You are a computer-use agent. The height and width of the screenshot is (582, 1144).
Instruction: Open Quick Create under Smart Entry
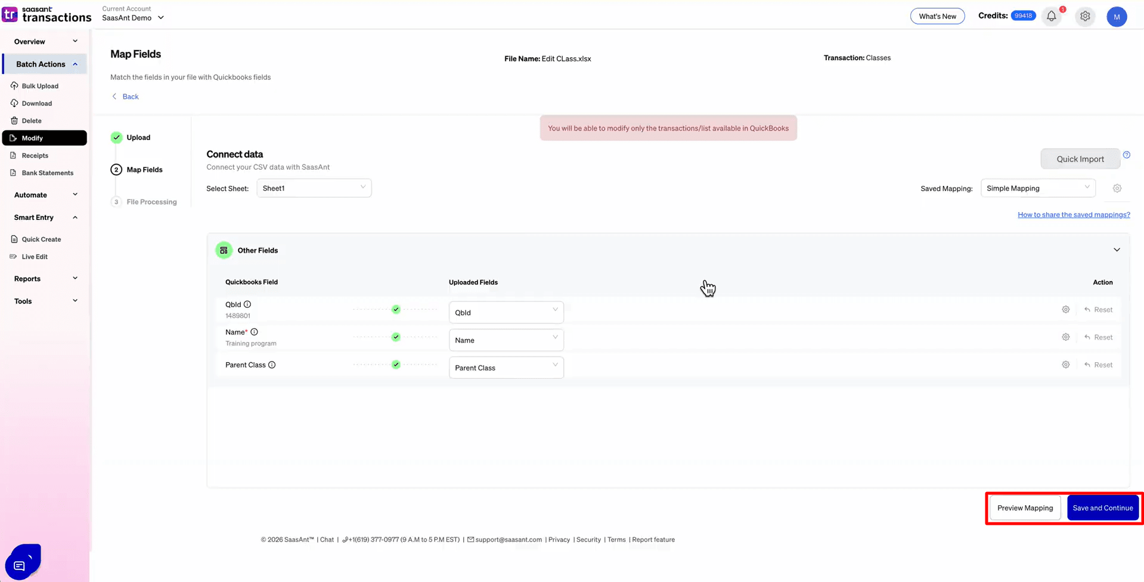pos(41,239)
